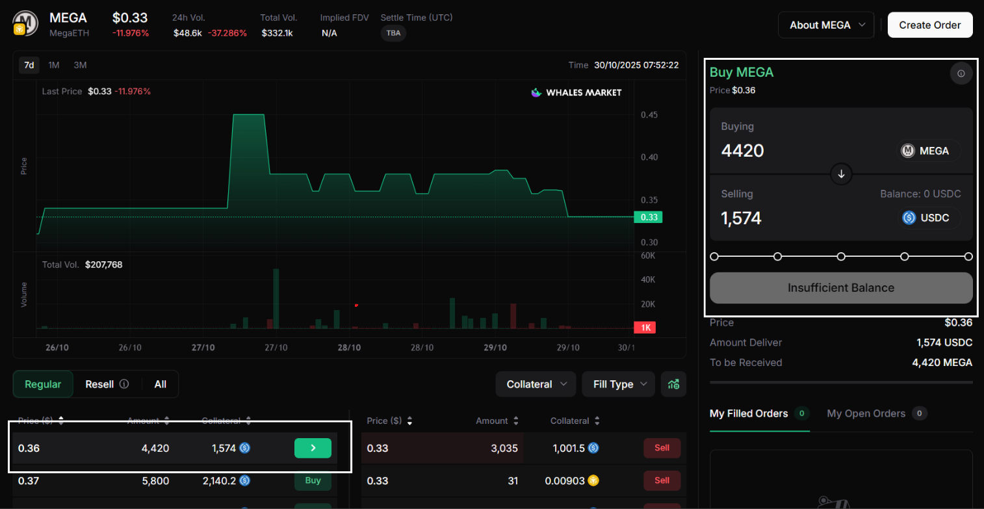Screen dimensions: 984x509
Task: Click the info icon in Buy MEGA panel
Action: tap(961, 73)
